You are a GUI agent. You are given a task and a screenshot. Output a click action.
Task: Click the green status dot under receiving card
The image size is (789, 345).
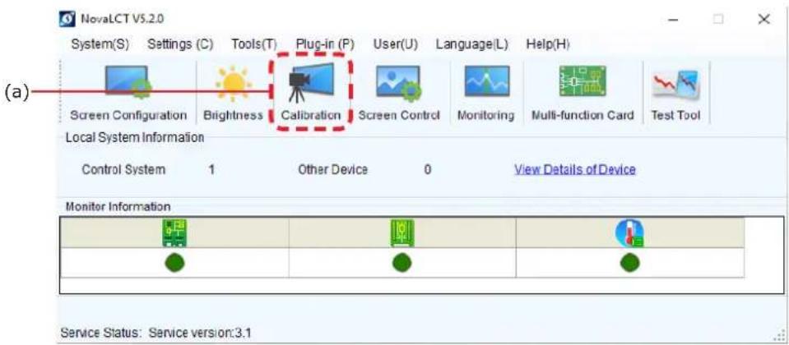401,263
